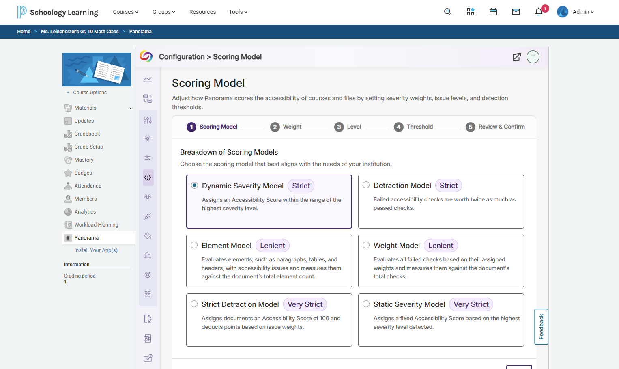
Task: Open the horizontal sliders icon in sidebar
Action: point(148,158)
